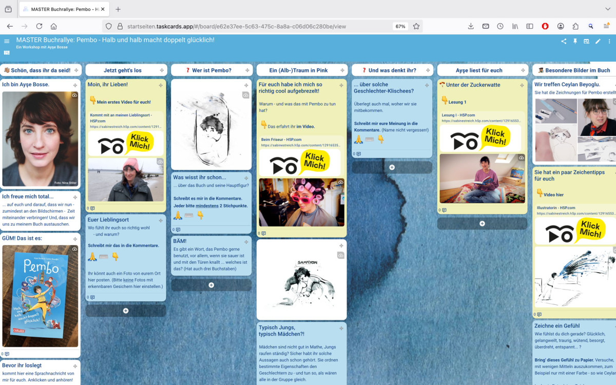Click plus button under 'Euer Lieblingsort' card
Screen dimensions: 616x385
[x=125, y=311]
